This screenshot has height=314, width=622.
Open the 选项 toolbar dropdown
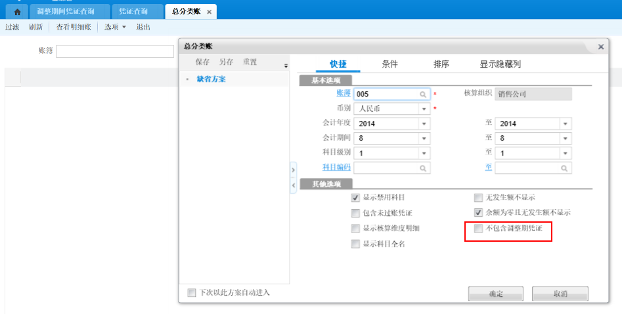click(x=115, y=27)
